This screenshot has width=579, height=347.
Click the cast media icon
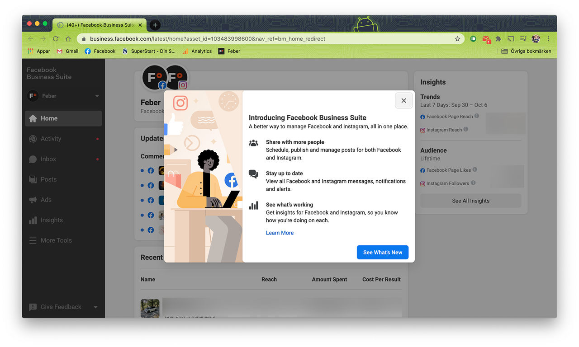(511, 39)
